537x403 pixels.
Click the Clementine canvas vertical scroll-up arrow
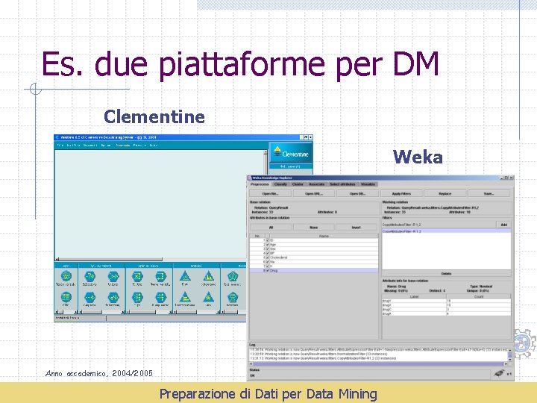pyautogui.click(x=265, y=152)
